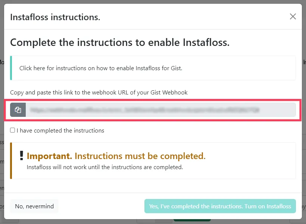Select the blurred webhook URL field
Viewport: 306px width, 224px height.
(x=160, y=110)
